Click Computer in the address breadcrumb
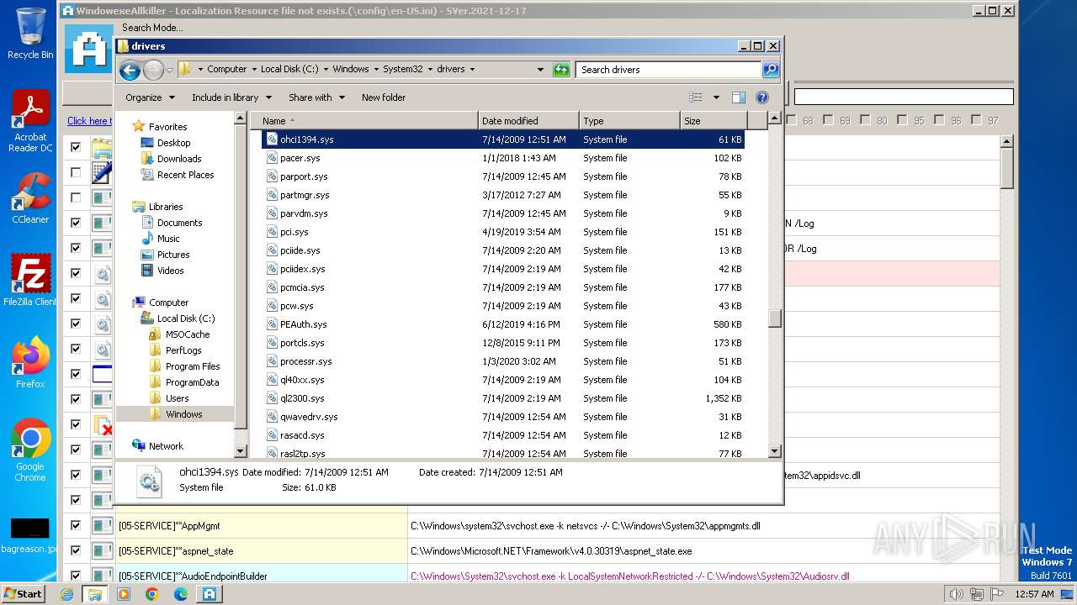 tap(227, 70)
